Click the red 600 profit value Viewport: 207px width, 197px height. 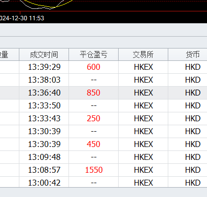(x=93, y=67)
